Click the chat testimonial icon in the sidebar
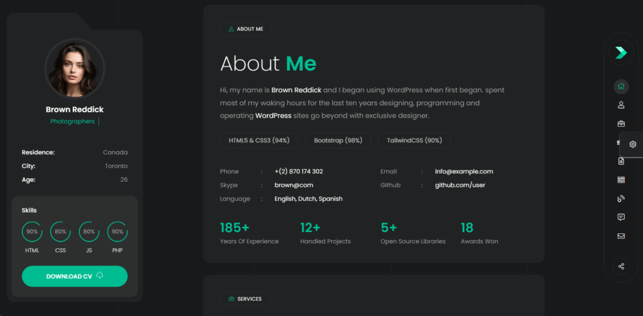This screenshot has width=643, height=316. pos(621,218)
